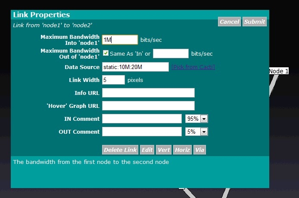Click the 'Link from node1 to node2' text
The width and height of the screenshot is (299, 198).
(53, 25)
